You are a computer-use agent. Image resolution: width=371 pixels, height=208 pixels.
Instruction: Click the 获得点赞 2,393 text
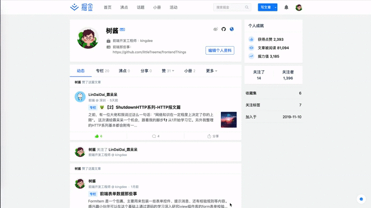(270, 39)
